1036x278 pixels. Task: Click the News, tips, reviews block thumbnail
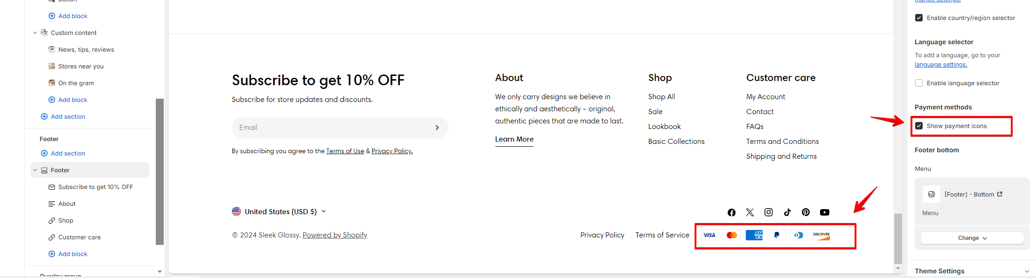point(52,49)
